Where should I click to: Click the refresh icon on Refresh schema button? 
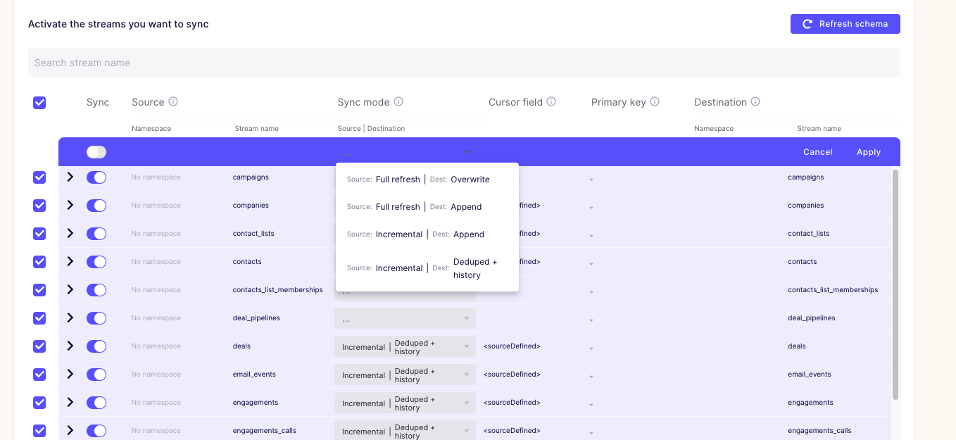pyautogui.click(x=807, y=23)
